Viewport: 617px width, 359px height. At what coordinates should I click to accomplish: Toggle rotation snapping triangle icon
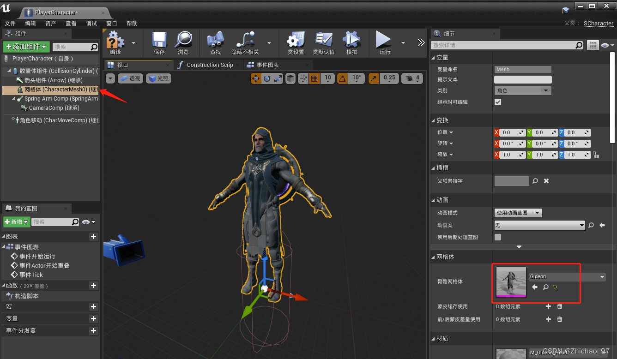pyautogui.click(x=342, y=78)
